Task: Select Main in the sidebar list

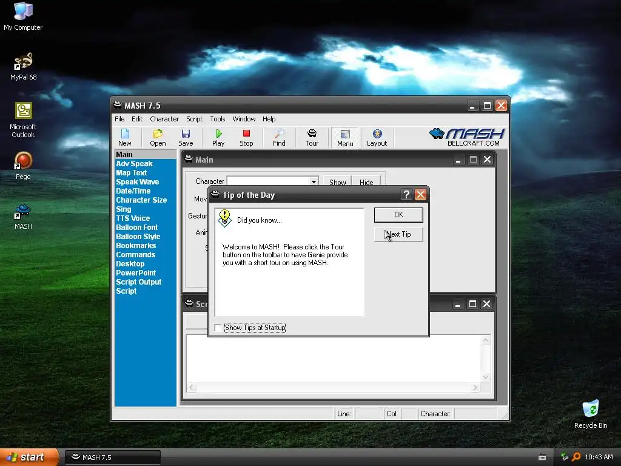Action: pyautogui.click(x=146, y=155)
